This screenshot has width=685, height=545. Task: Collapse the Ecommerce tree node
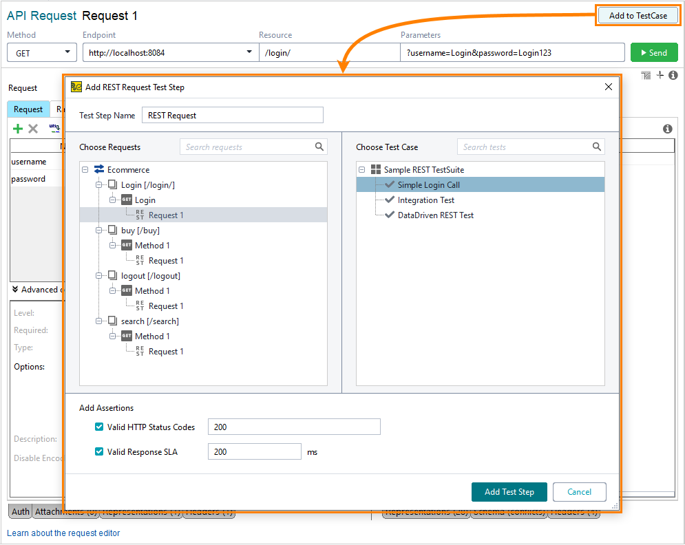(x=85, y=169)
